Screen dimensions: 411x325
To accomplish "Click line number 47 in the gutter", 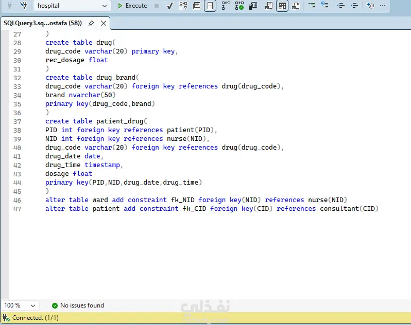I will 17,209.
